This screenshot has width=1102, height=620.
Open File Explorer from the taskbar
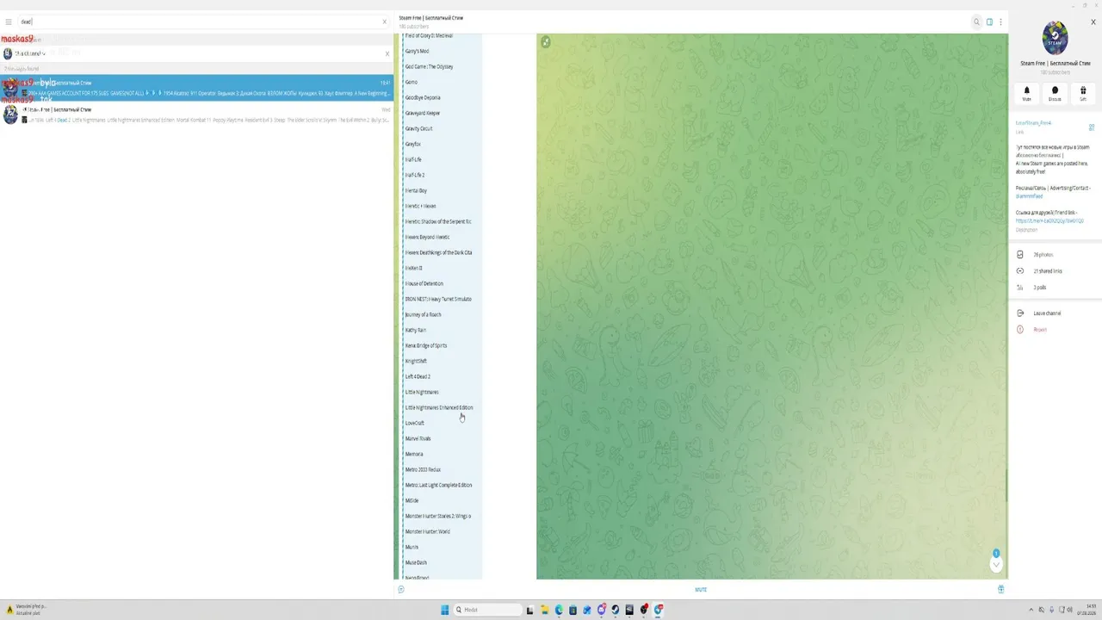click(544, 610)
